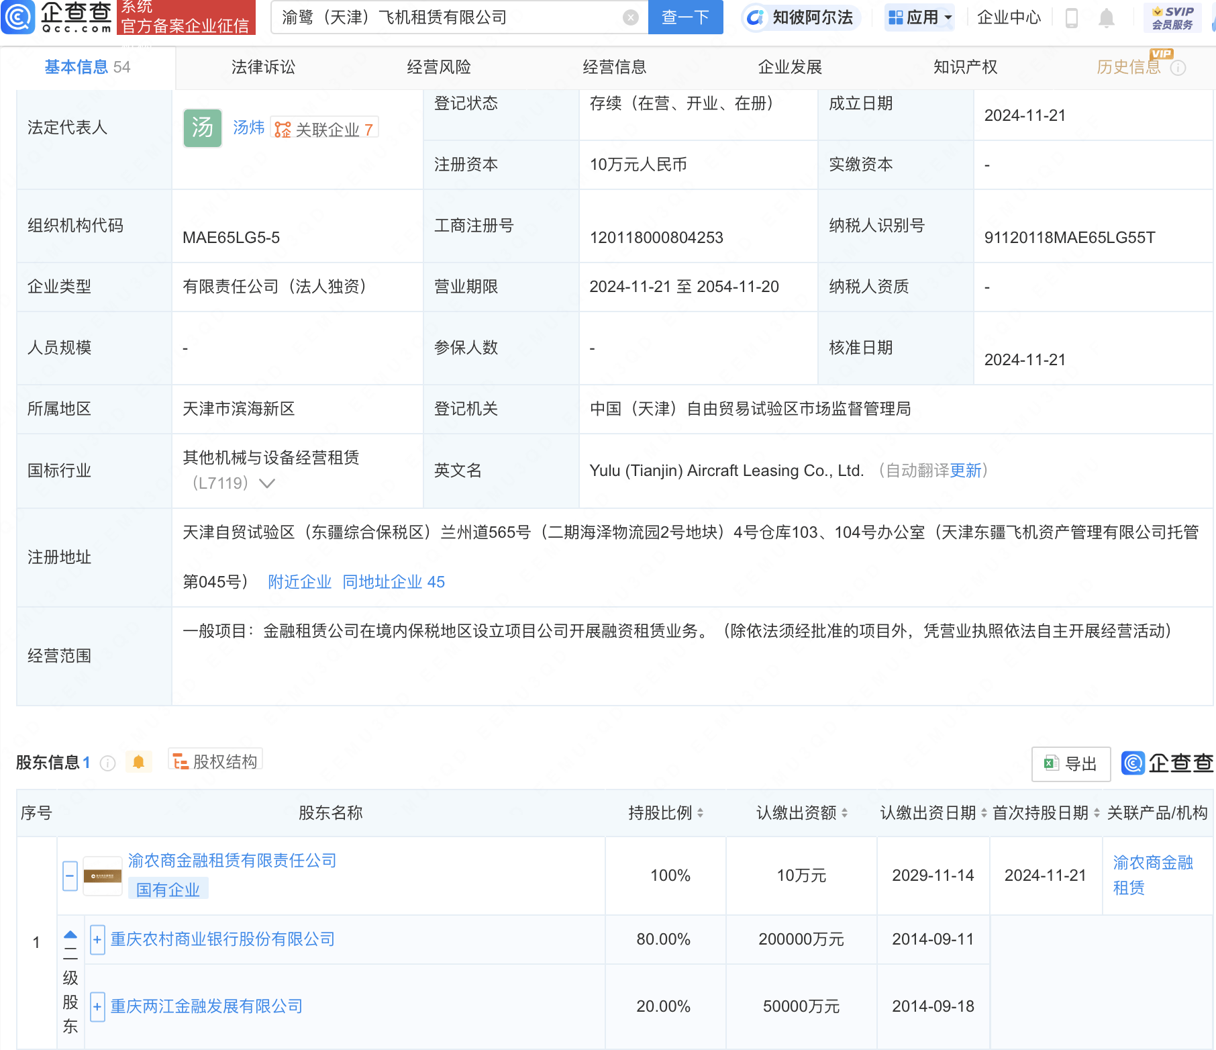The width and height of the screenshot is (1216, 1050).
Task: Open 企业中心 in the header
Action: point(1009,17)
